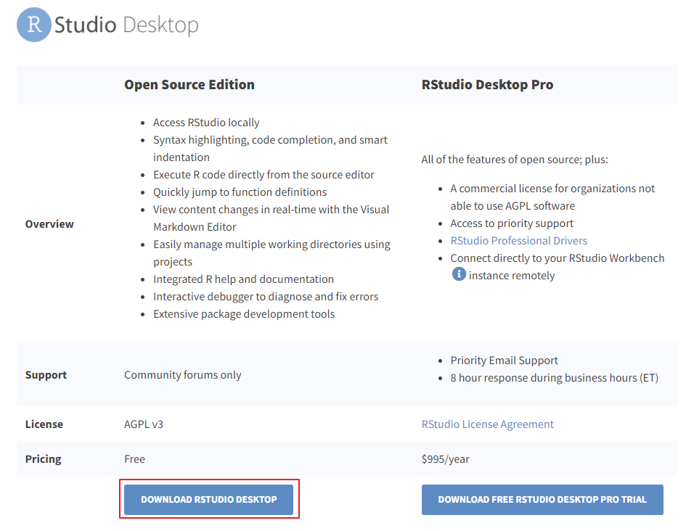Click 'All of the features of open source' text
The height and width of the screenshot is (531, 686).
point(515,160)
